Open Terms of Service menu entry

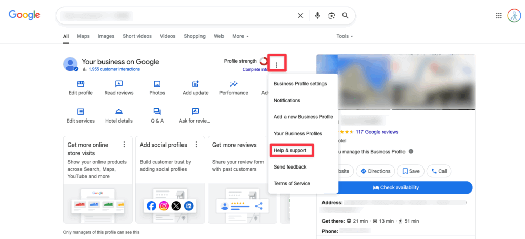(292, 184)
